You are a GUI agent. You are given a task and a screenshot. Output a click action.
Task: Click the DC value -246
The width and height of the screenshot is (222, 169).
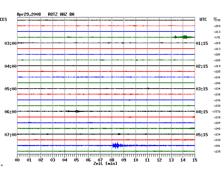coord(217,83)
